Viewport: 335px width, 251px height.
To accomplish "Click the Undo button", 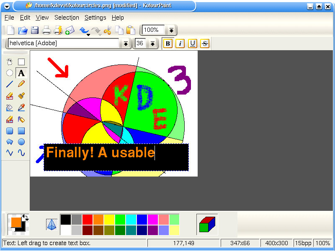I will pos(83,30).
